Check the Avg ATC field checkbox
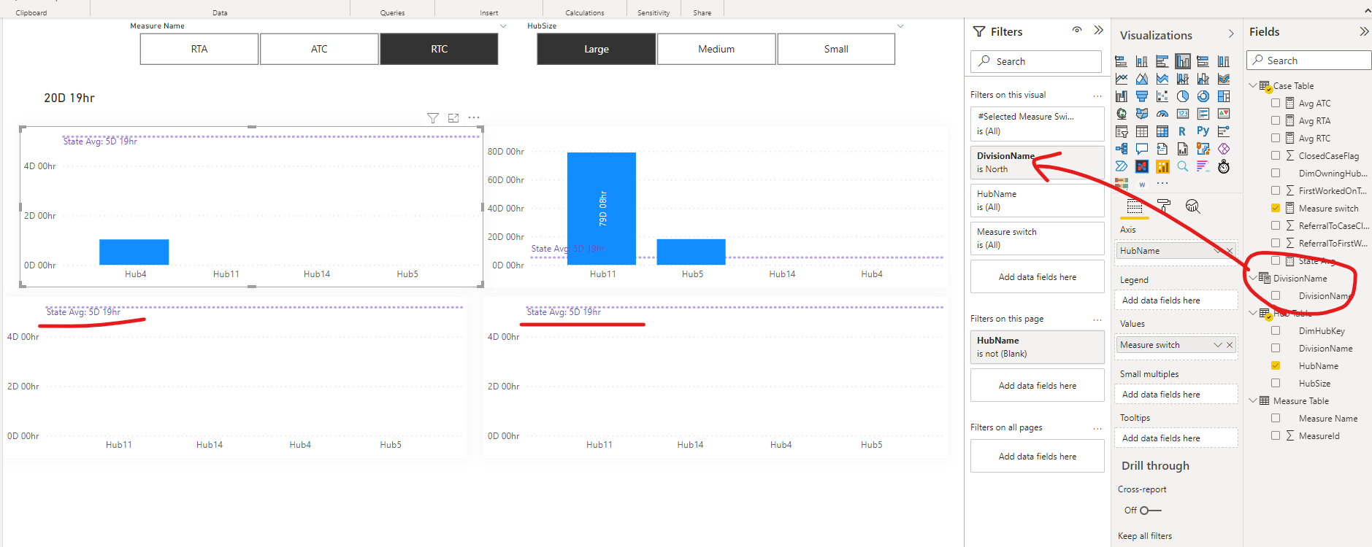 click(1276, 103)
